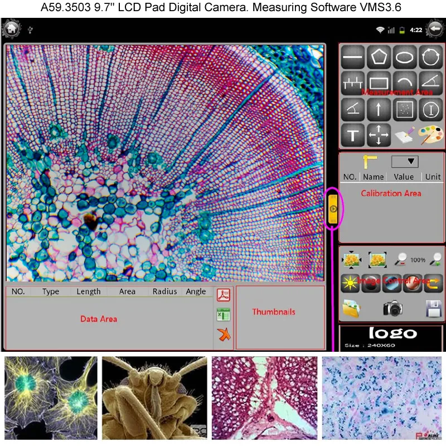Export data with the PDF icon
Screen dimensions: 446x446
(224, 295)
